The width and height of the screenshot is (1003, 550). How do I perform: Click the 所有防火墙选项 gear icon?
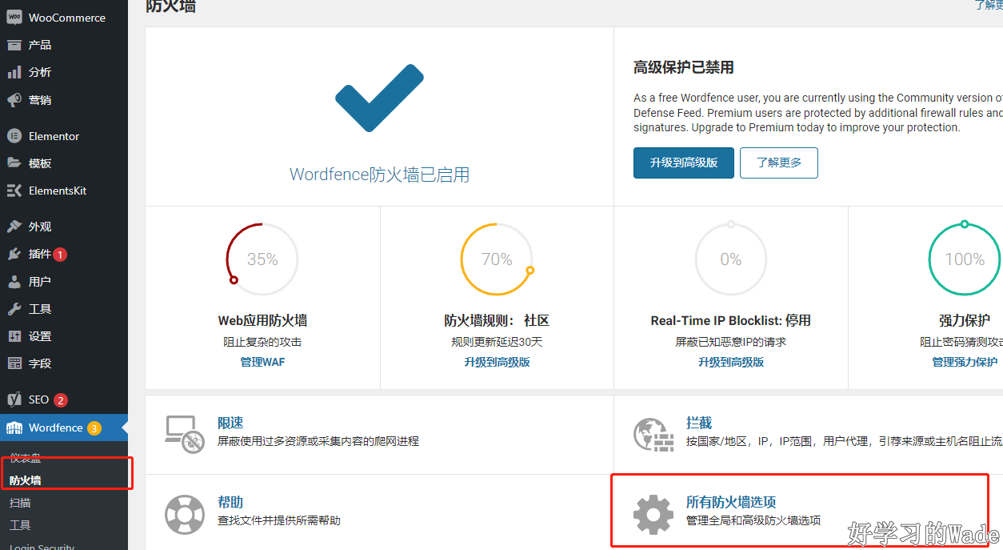coord(653,514)
